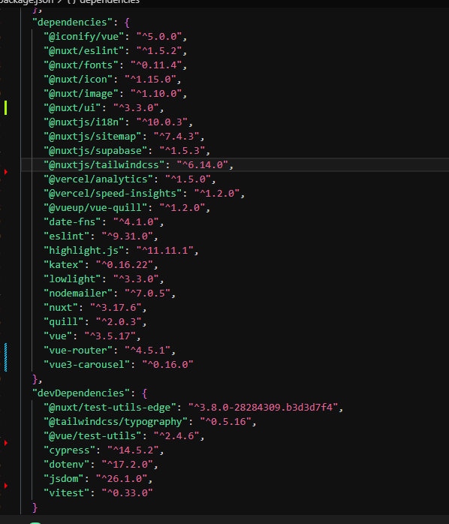Click the "@vercel/analytics" key
Screen dimensions: 449x524
[98, 179]
